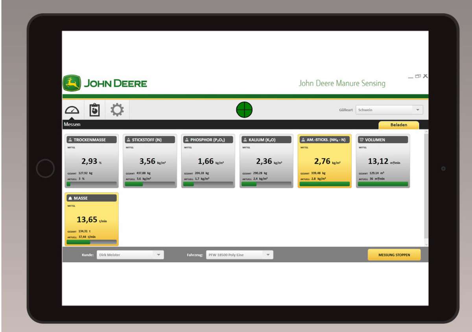Viewport: 472px width, 332px height.
Task: Toggle selection of the Am.-Sticks. (NH4-N) tile
Action: point(324,161)
